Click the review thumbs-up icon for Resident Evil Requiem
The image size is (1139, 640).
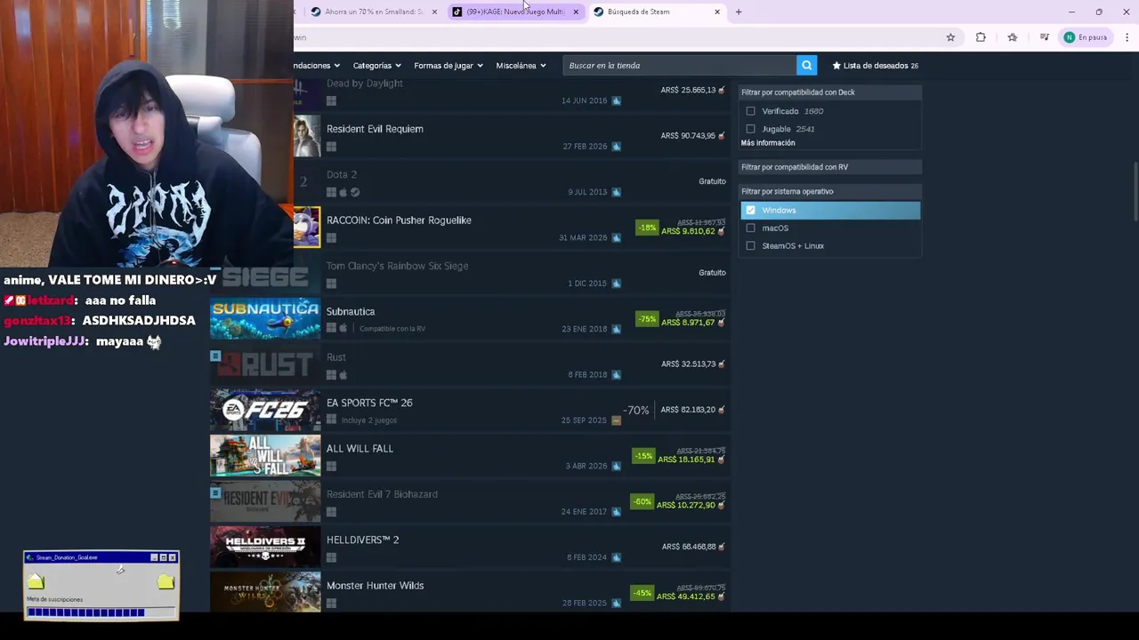(x=616, y=147)
